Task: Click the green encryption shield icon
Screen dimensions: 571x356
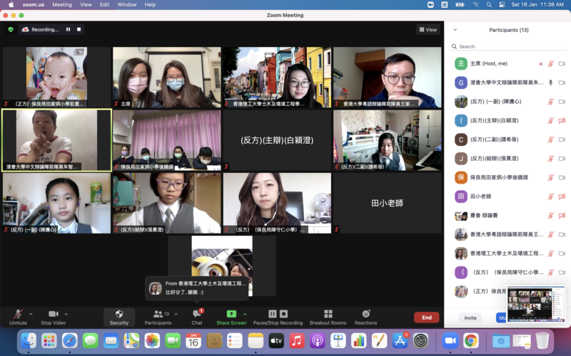Action: pos(11,29)
